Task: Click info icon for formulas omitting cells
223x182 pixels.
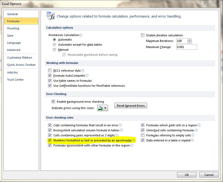Action: click(199, 125)
